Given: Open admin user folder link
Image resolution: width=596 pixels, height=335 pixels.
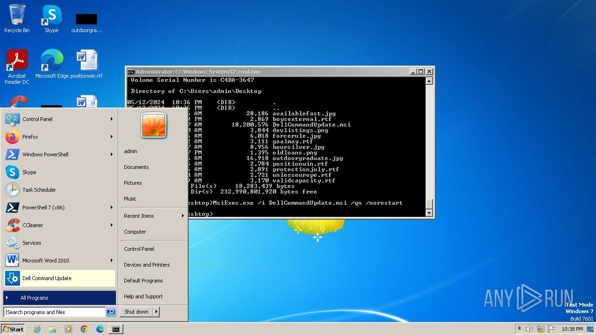Looking at the screenshot, I should coord(130,151).
